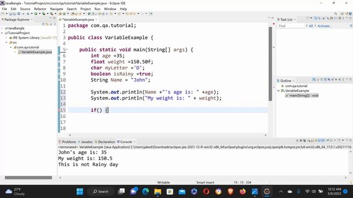Click the All link in Task List
The width and height of the screenshot is (353, 198).
pos(311,26)
